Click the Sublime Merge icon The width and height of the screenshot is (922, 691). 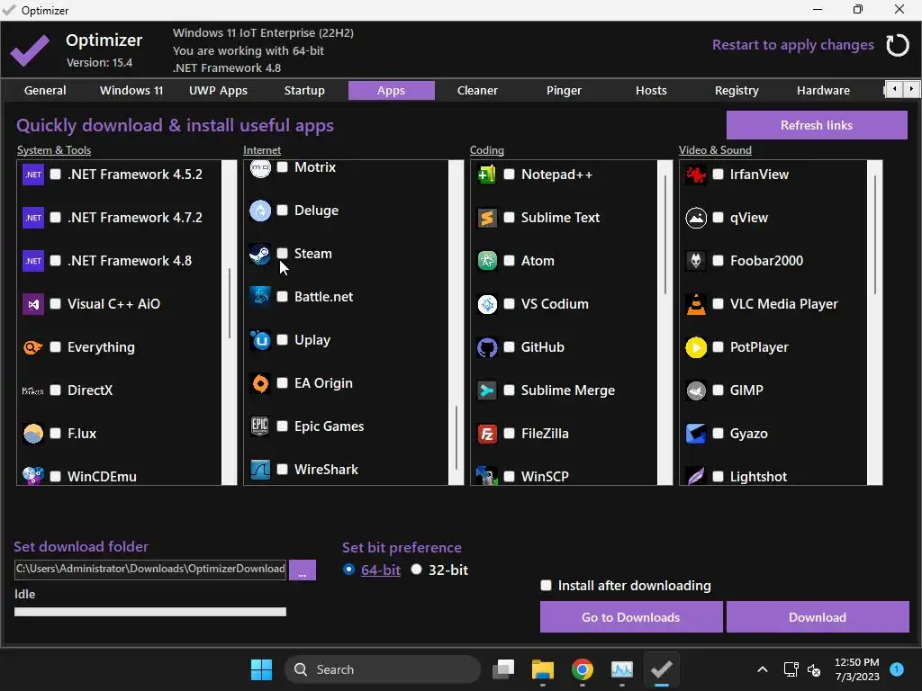coord(487,390)
